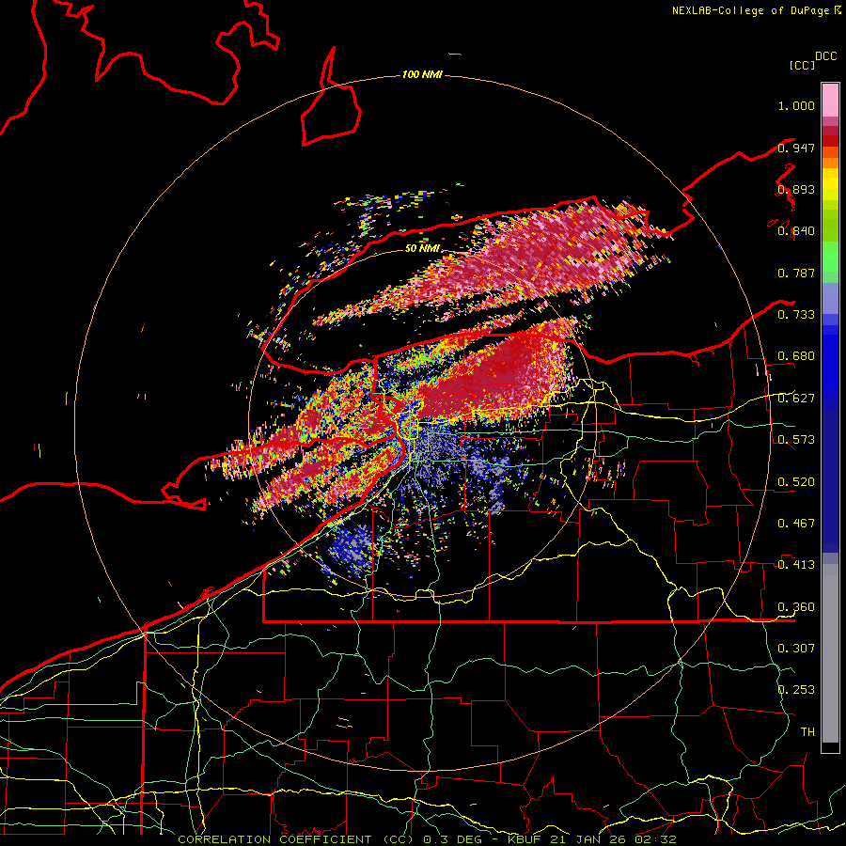Screen dimensions: 846x846
Task: Click the pink top segment of the color bar
Action: 830,100
